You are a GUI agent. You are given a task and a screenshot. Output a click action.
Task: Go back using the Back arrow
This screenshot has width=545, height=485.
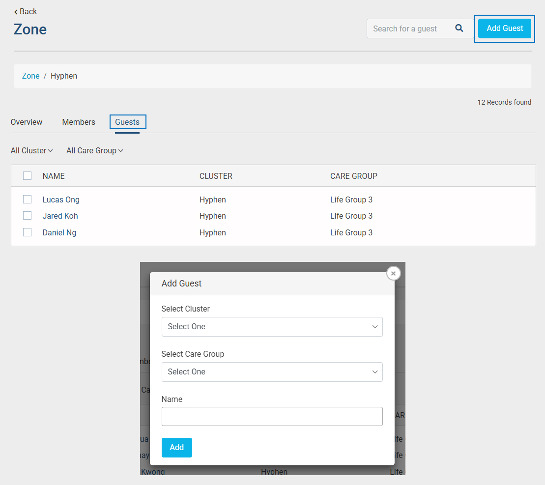point(26,11)
